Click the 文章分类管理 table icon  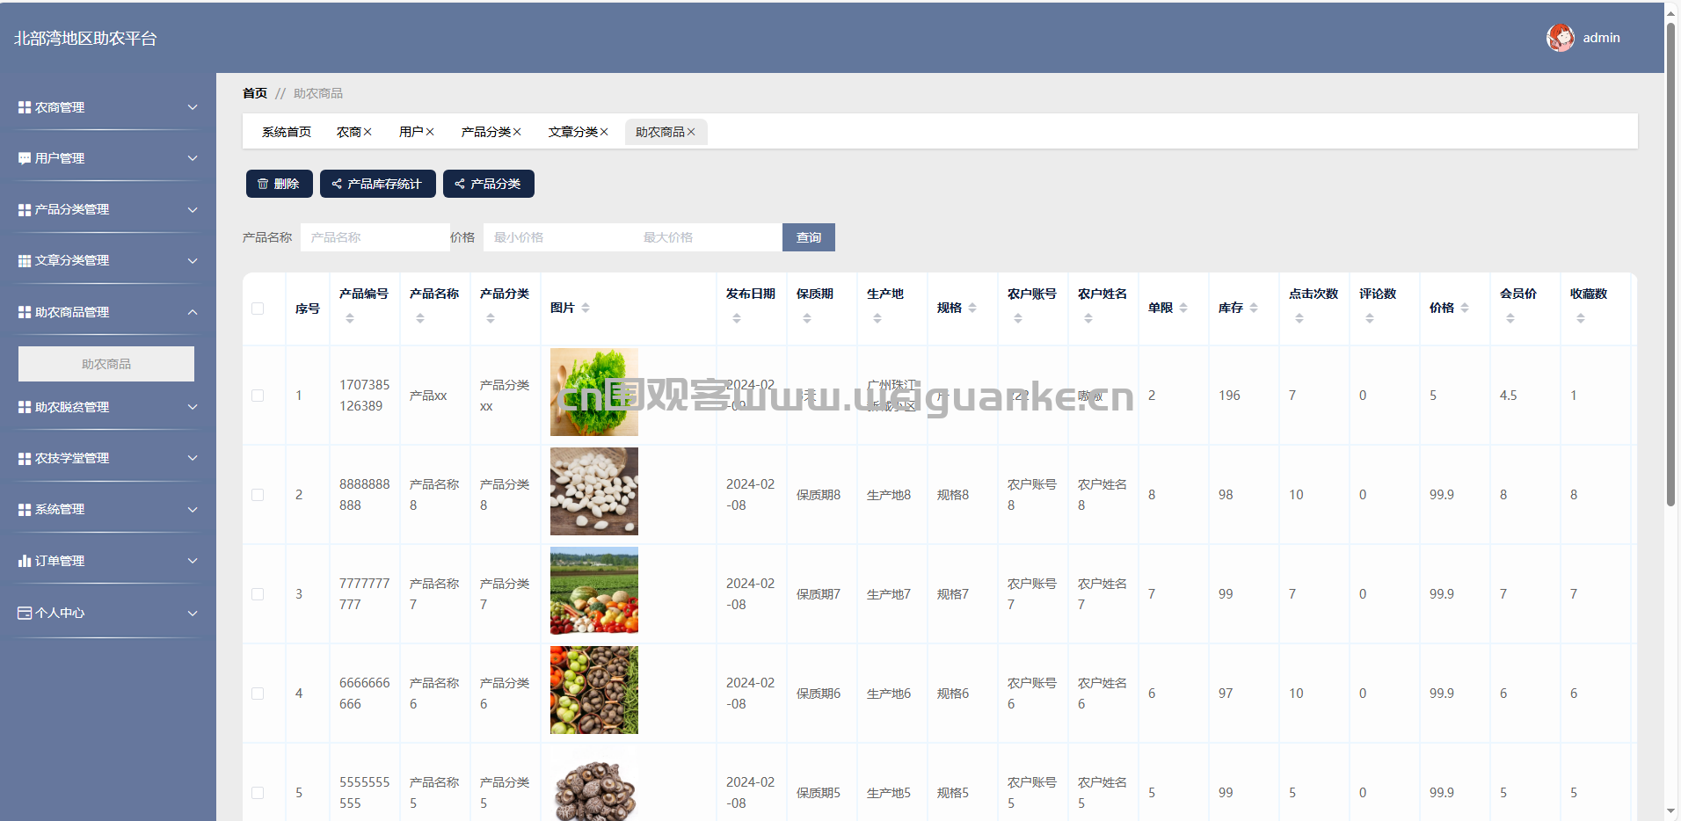[x=25, y=261]
